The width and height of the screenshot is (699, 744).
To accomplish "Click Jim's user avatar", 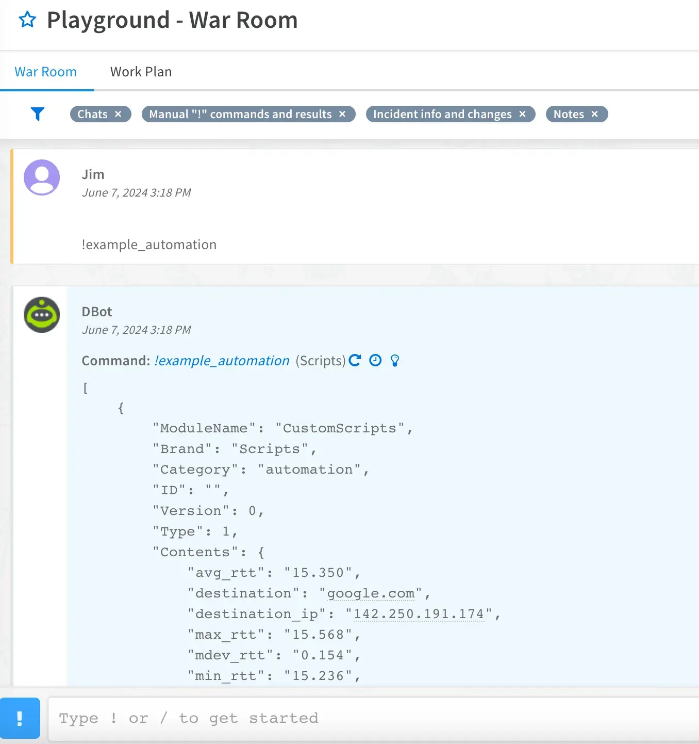I will coord(42,177).
